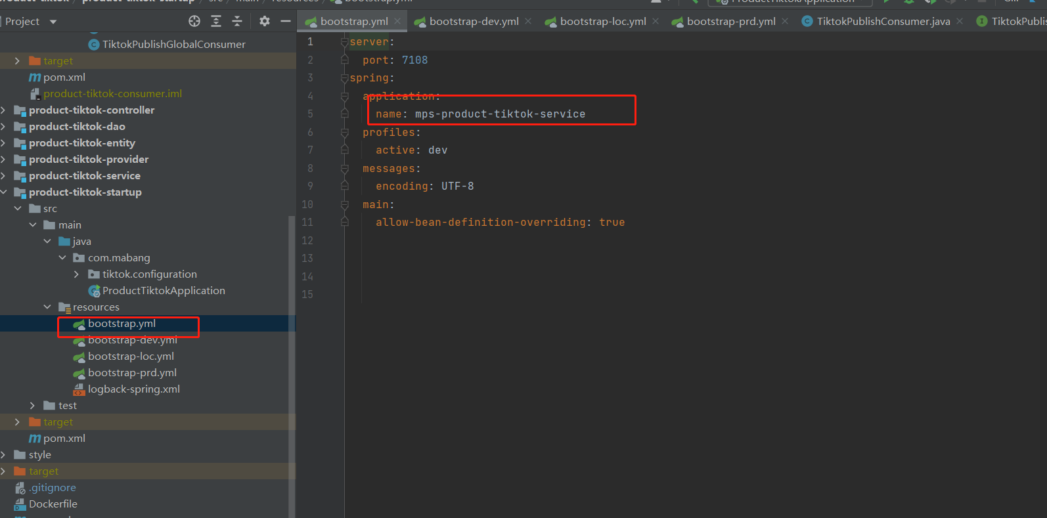
Task: Fold the server block on line 1
Action: pos(344,42)
